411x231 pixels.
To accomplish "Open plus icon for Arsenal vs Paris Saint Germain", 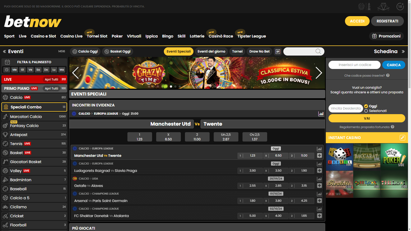I will coord(319,201).
